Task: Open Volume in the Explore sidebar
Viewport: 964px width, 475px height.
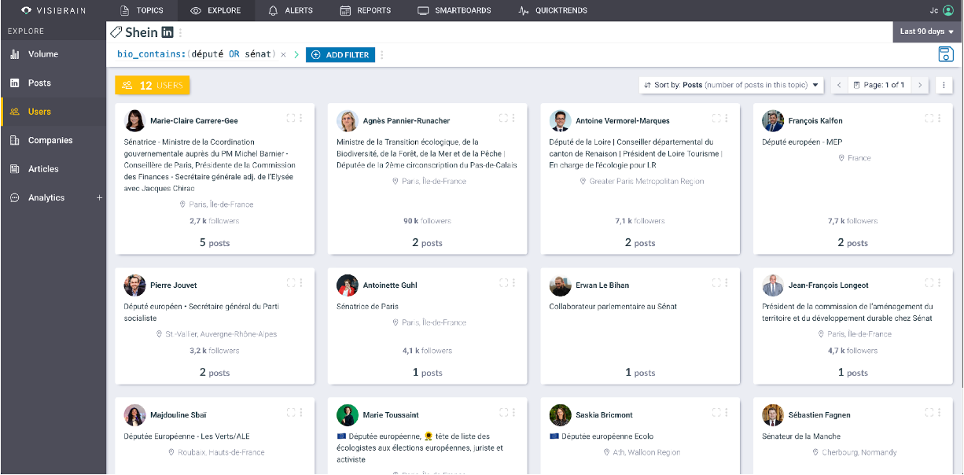Action: click(53, 54)
